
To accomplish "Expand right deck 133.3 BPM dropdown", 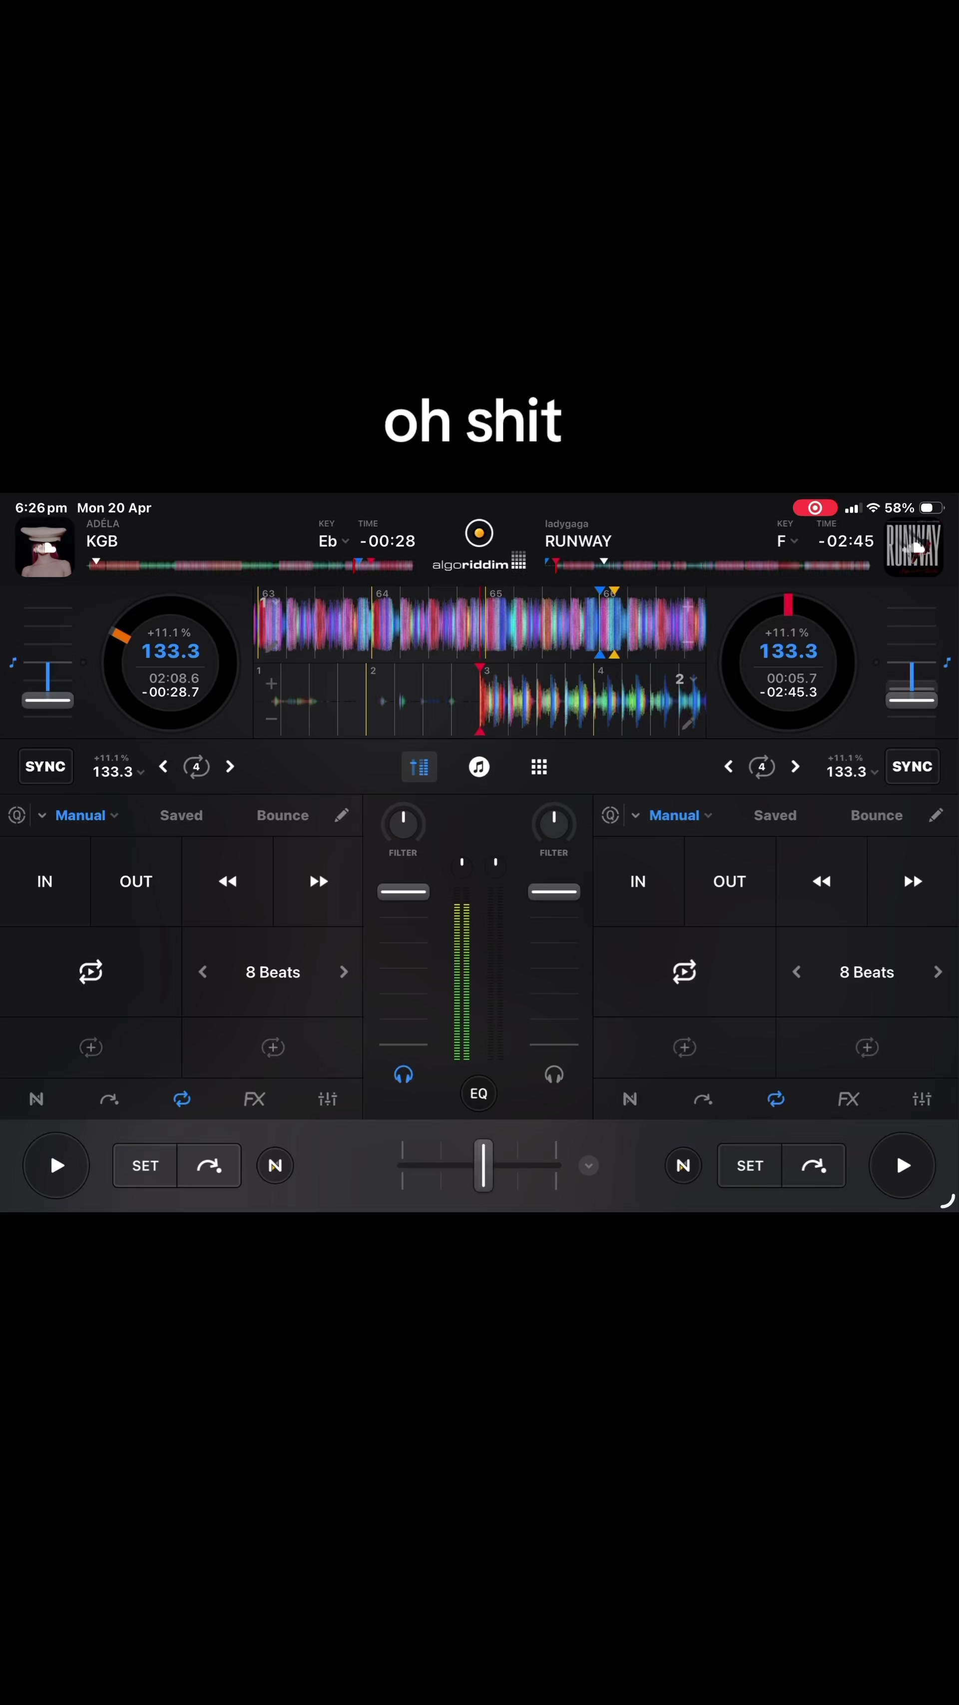I will point(852,772).
